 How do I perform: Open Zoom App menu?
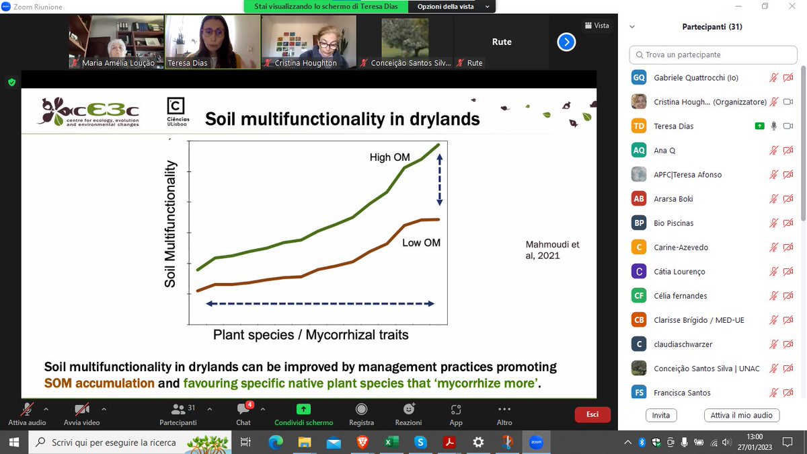[x=456, y=413]
